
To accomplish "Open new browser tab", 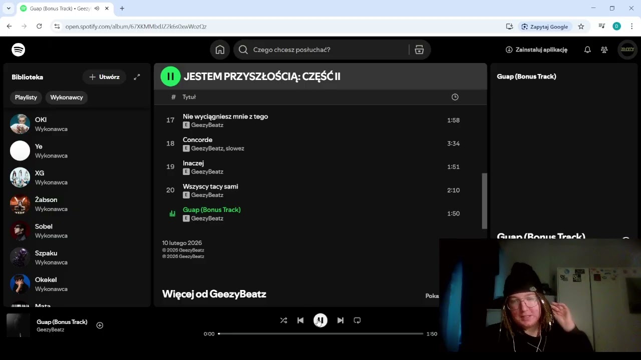I will [x=122, y=8].
